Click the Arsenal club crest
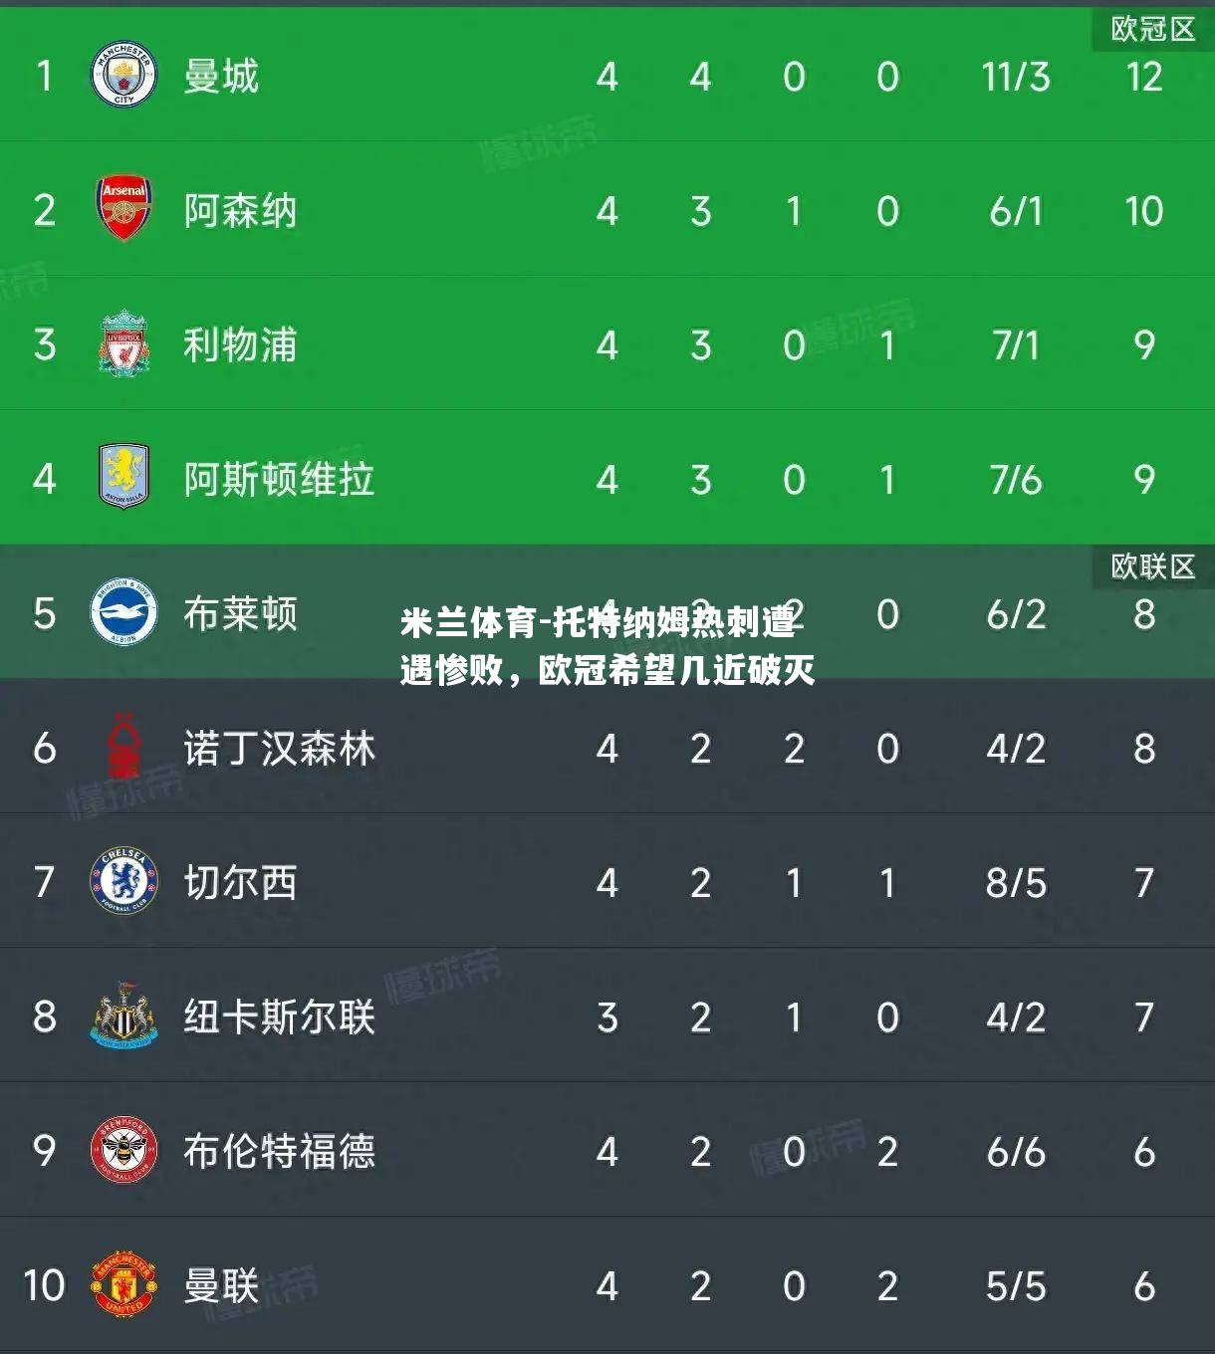The height and width of the screenshot is (1354, 1215). (123, 209)
